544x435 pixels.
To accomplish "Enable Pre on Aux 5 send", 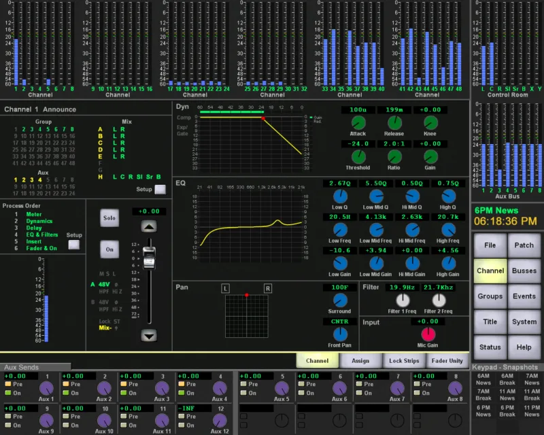I will (243, 384).
